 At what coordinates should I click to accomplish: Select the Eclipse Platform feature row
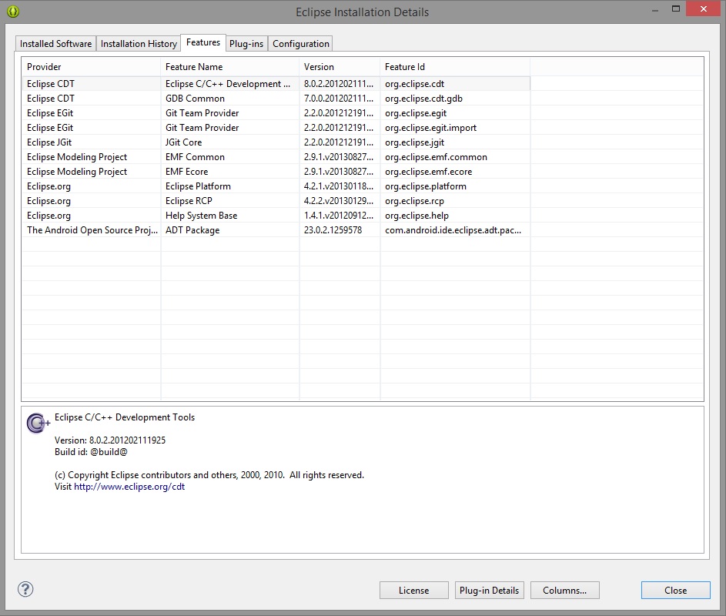(x=276, y=186)
